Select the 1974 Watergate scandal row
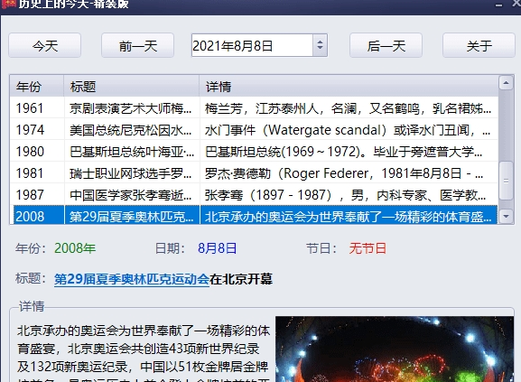Viewport: 521px width, 382px height. pos(254,130)
